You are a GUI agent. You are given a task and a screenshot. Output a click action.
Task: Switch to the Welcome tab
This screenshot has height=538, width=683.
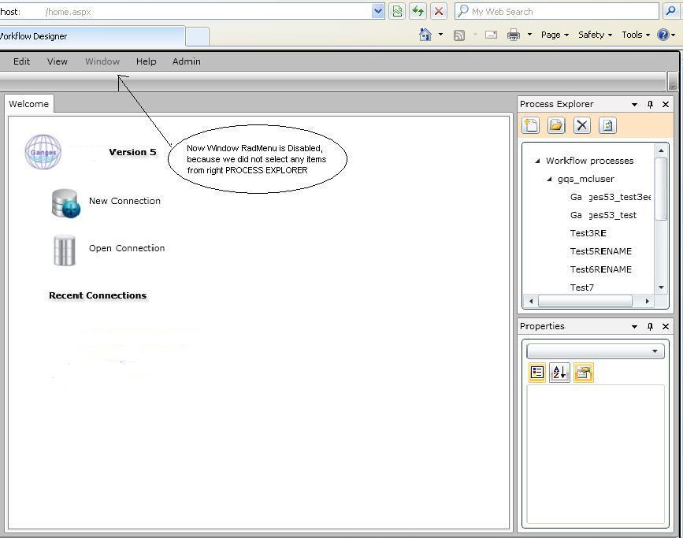[28, 104]
